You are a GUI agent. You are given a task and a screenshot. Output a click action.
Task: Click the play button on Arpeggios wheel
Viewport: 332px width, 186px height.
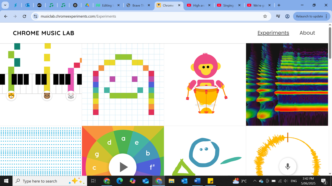123,167
